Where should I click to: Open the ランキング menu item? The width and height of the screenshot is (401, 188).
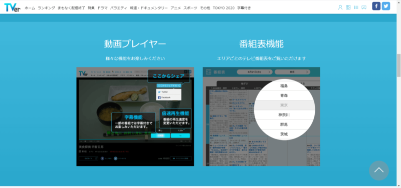(x=46, y=8)
